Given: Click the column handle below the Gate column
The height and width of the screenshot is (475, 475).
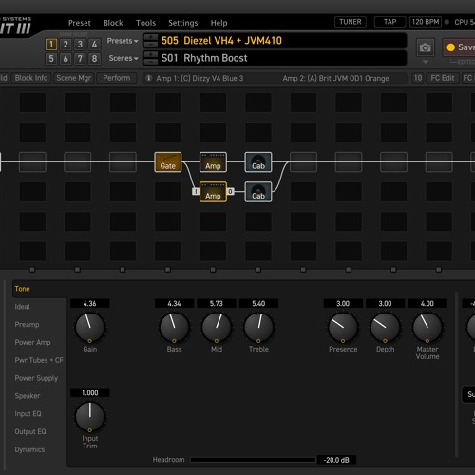Looking at the screenshot, I should click(x=167, y=270).
